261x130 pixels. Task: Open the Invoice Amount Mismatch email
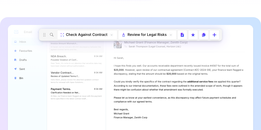pos(76,47)
